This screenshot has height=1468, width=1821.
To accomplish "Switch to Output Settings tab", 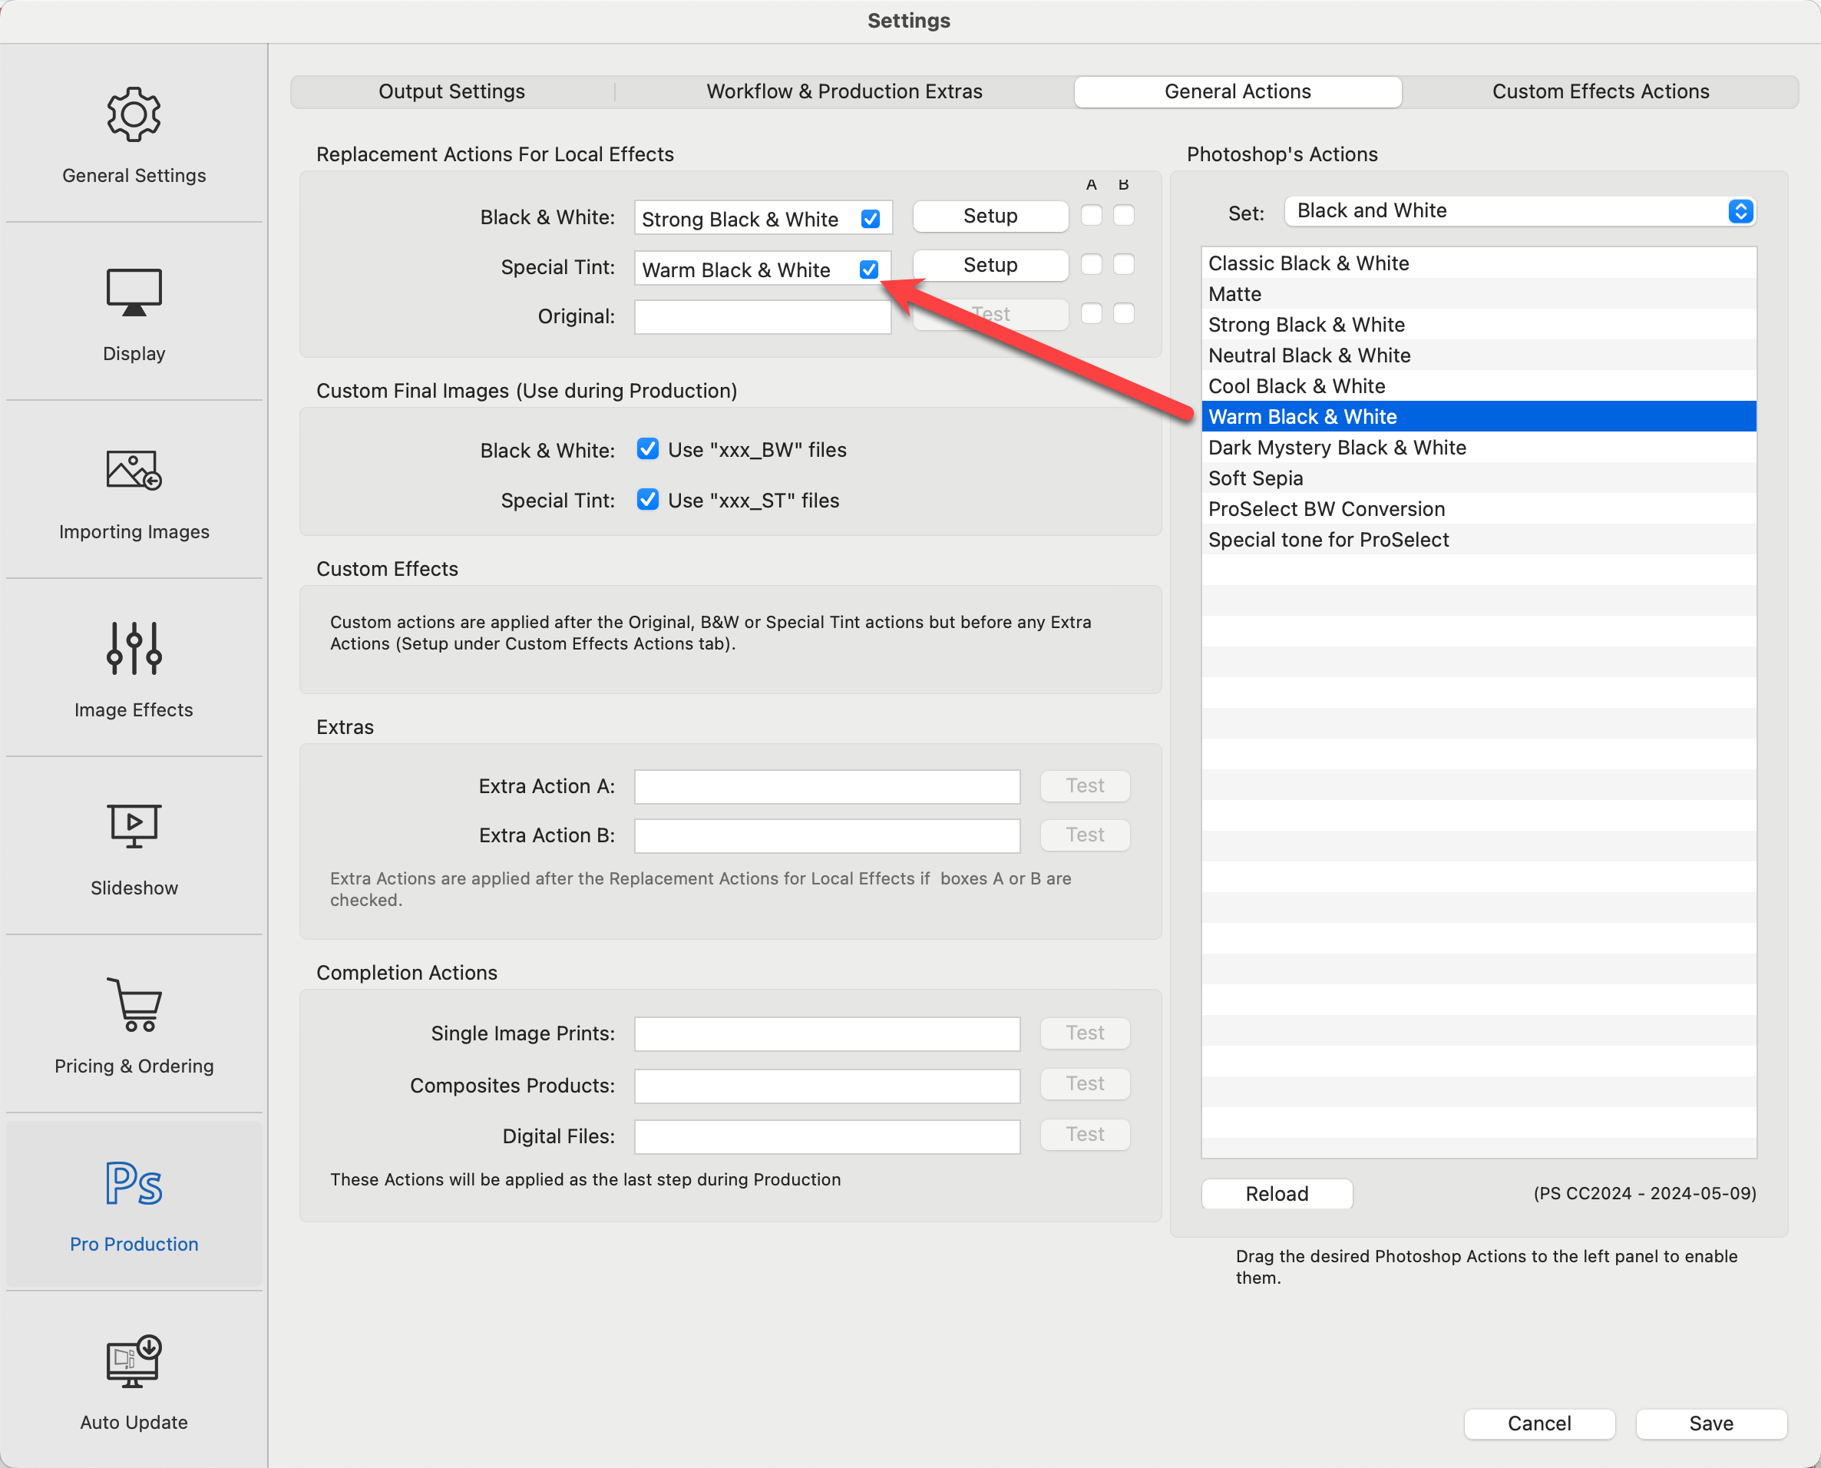I will coord(451,91).
